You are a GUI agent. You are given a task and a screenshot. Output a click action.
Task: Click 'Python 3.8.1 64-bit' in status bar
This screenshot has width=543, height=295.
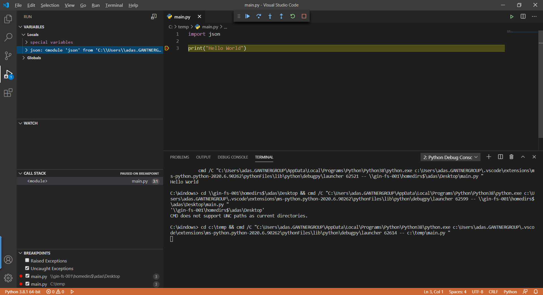coord(22,292)
